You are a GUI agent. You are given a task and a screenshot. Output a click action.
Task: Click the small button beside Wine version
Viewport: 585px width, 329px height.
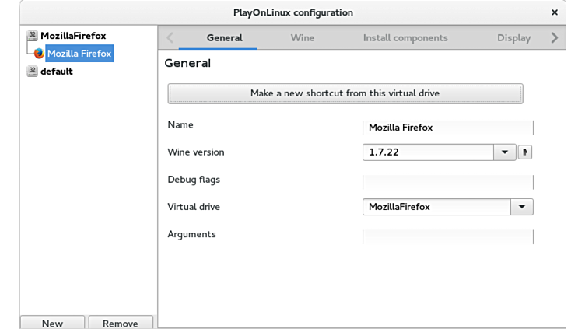[524, 152]
